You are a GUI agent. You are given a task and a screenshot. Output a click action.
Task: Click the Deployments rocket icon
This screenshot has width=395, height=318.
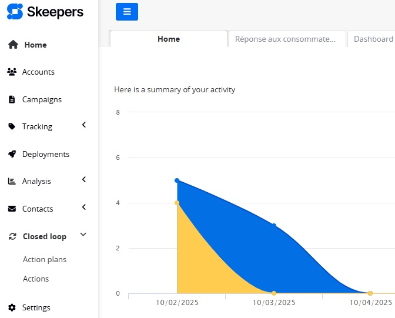tap(12, 154)
